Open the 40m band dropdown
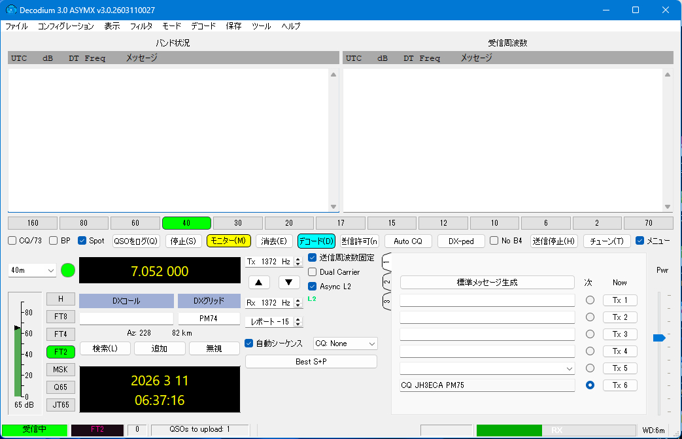 [33, 270]
